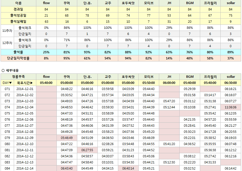Click the highlighted 06:27:55 cell
The image size is (242, 171).
pyautogui.click(x=87, y=150)
